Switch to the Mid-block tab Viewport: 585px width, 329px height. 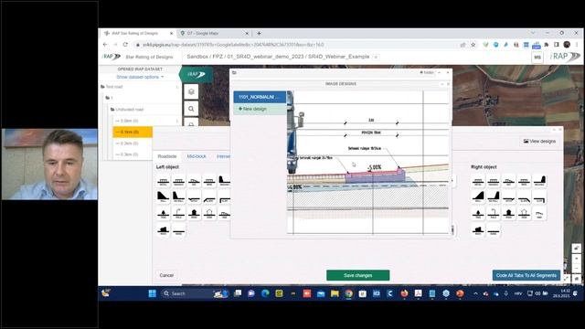tap(197, 156)
